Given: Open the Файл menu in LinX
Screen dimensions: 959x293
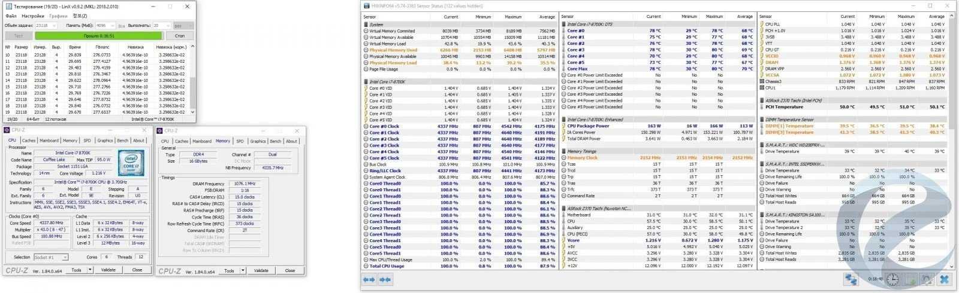Looking at the screenshot, I should pos(10,16).
